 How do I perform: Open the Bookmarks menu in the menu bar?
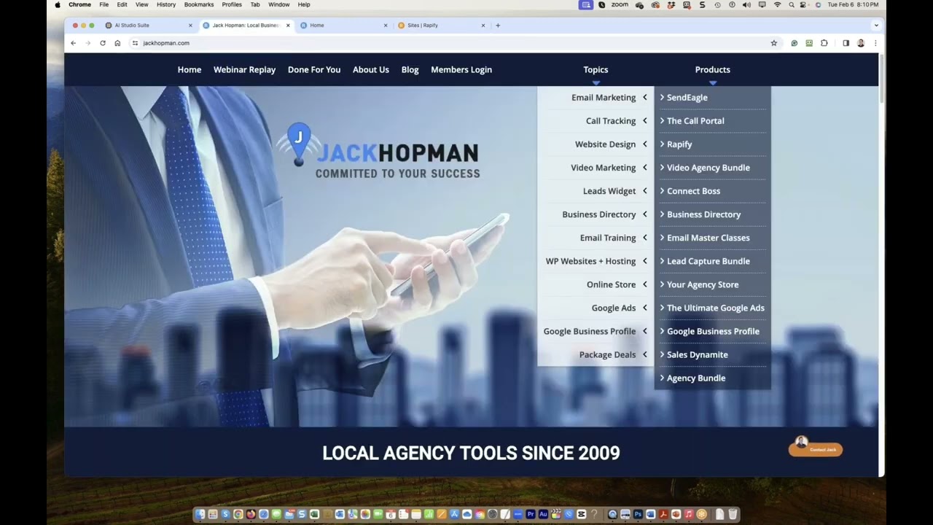pyautogui.click(x=199, y=4)
